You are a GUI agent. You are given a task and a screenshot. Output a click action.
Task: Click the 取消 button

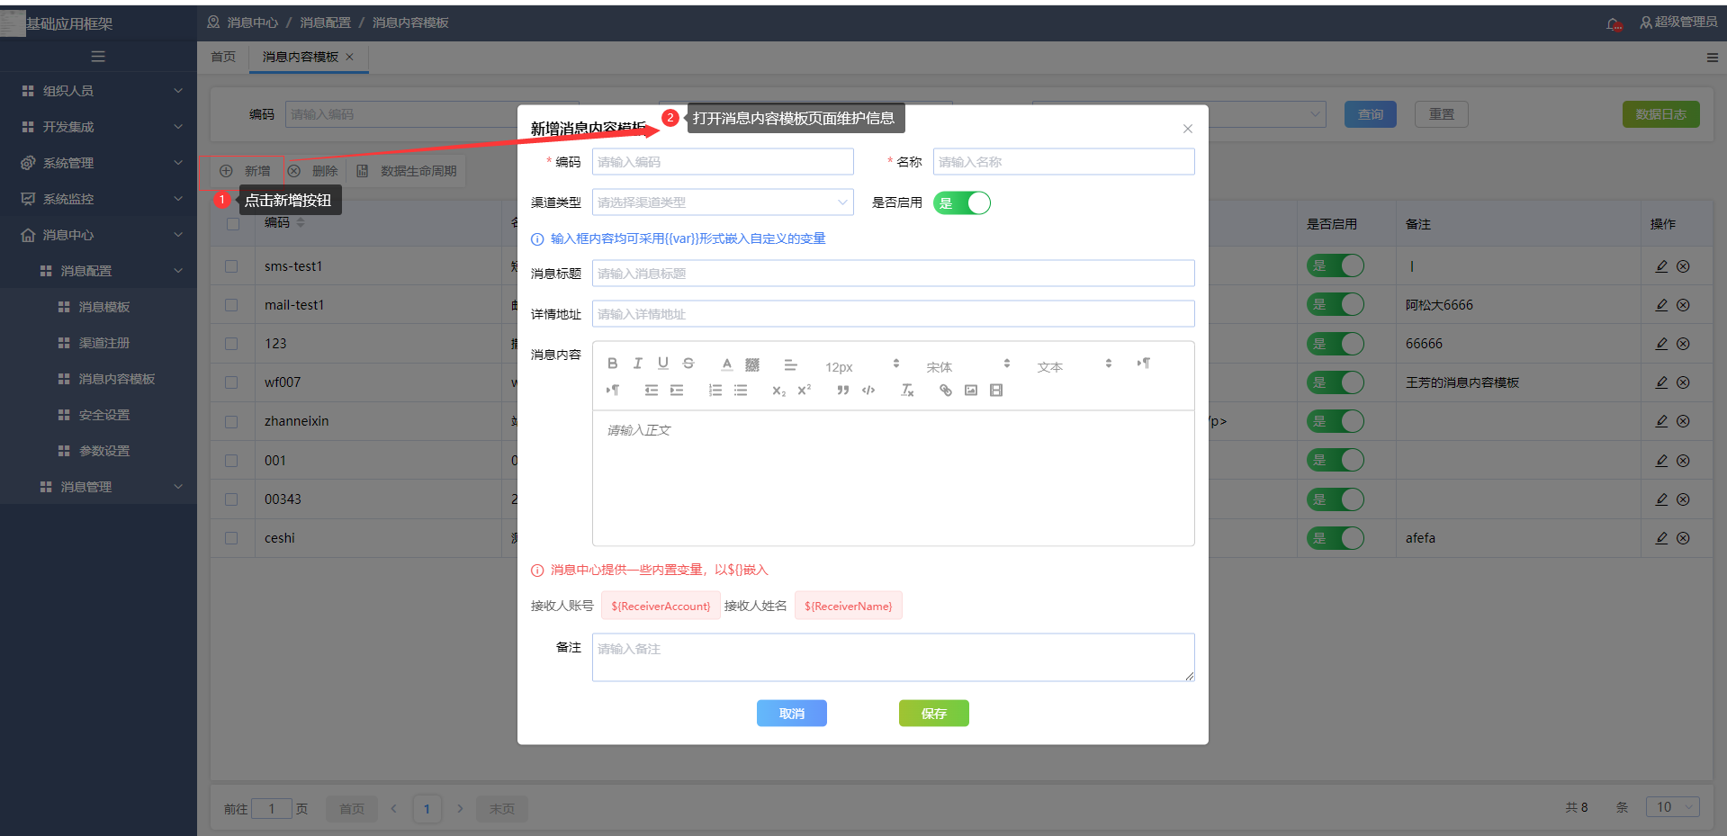(792, 714)
